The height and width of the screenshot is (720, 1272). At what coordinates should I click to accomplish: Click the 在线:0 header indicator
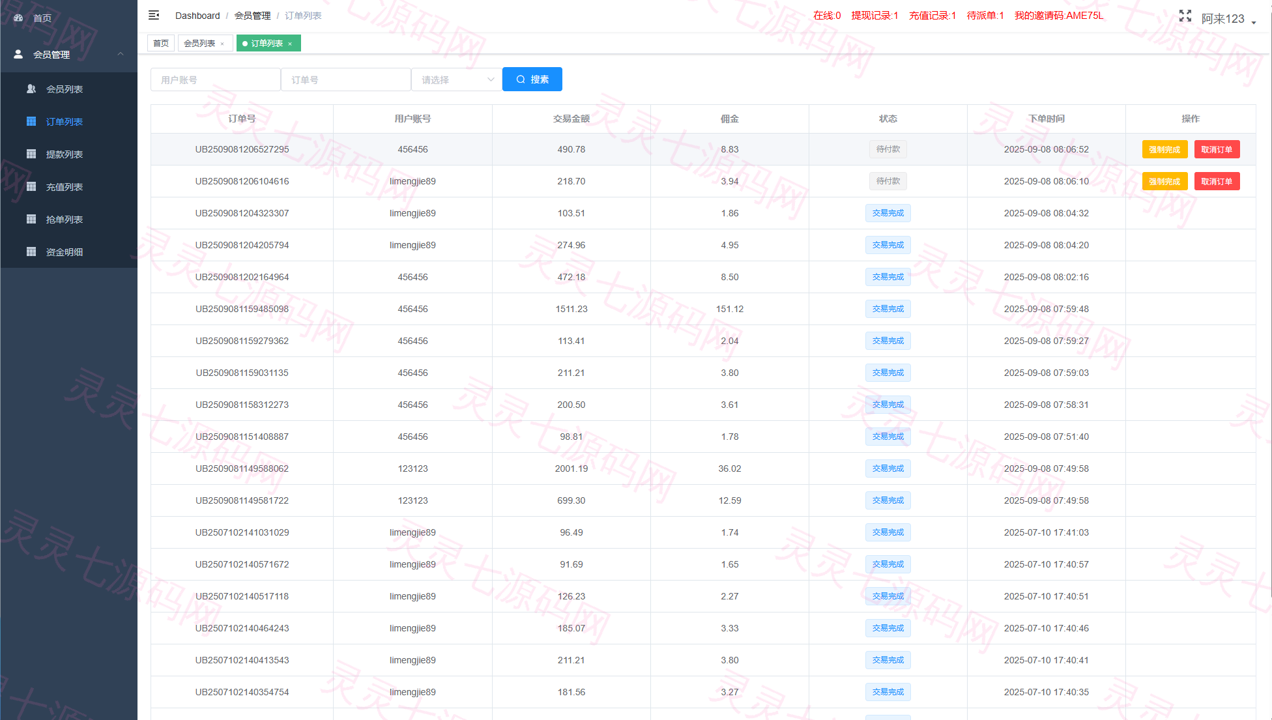(827, 16)
